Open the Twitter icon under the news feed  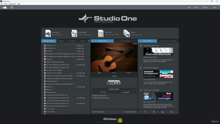(154, 112)
